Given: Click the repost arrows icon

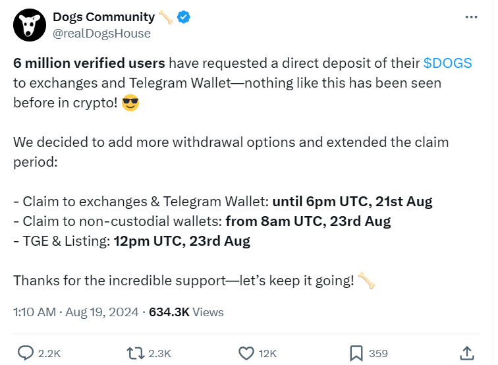Looking at the screenshot, I should point(136,353).
